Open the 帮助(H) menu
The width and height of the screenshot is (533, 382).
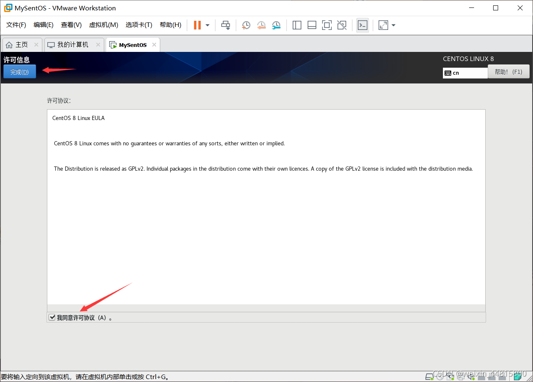click(x=171, y=25)
